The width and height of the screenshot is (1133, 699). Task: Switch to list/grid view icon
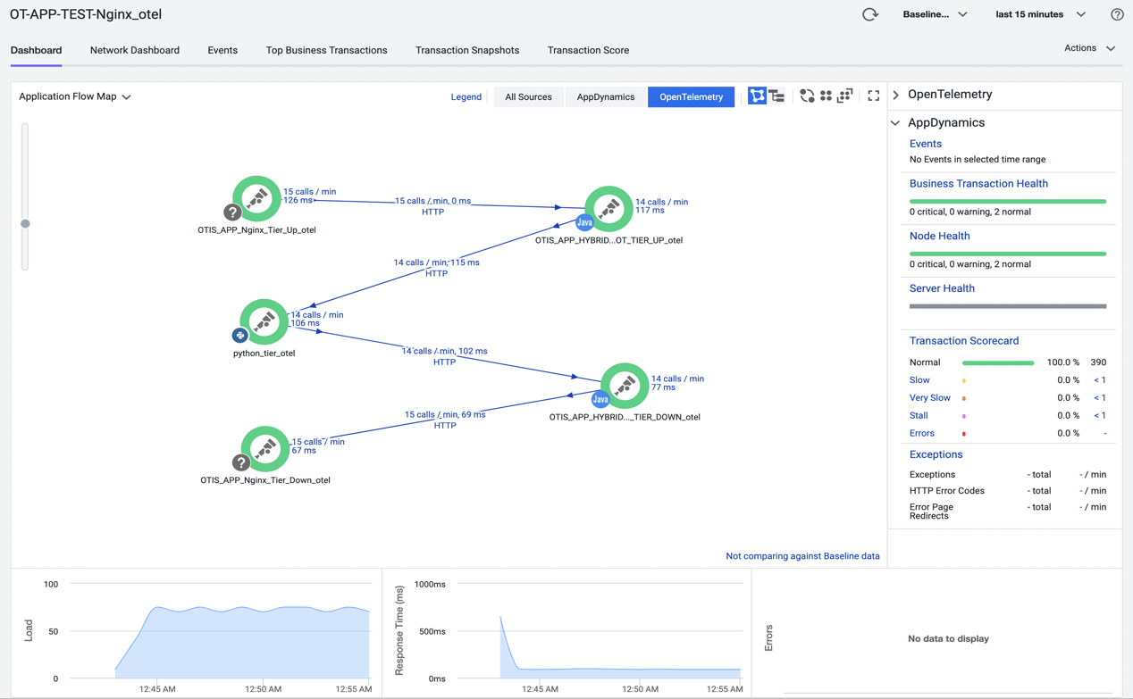click(777, 96)
